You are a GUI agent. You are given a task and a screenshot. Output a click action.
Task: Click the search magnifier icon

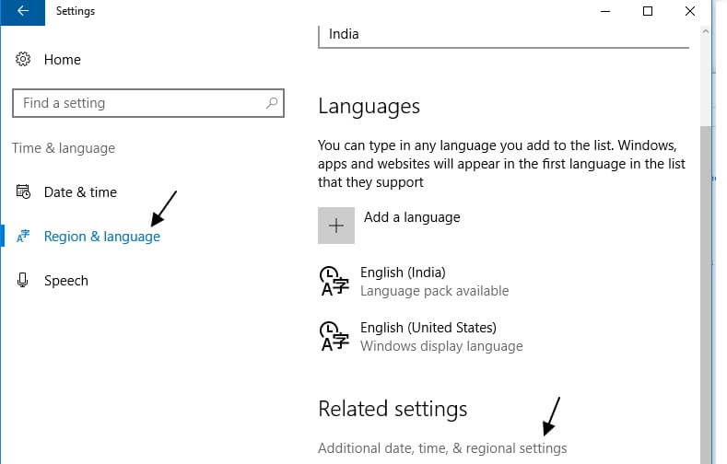(x=272, y=103)
